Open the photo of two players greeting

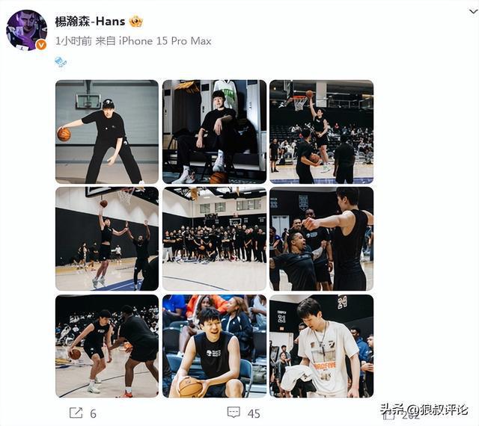(322, 239)
